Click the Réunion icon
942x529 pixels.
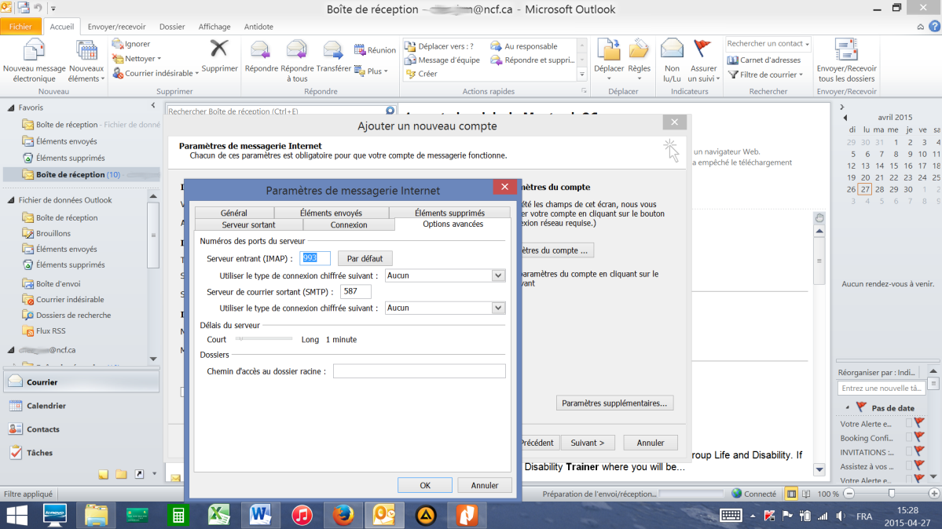(359, 49)
